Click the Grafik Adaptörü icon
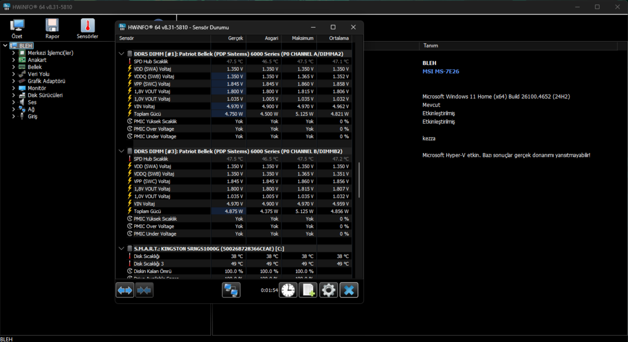This screenshot has width=628, height=342. [22, 81]
